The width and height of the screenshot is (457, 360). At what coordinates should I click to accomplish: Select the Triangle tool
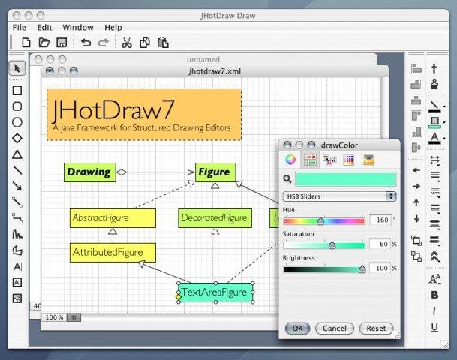click(17, 154)
